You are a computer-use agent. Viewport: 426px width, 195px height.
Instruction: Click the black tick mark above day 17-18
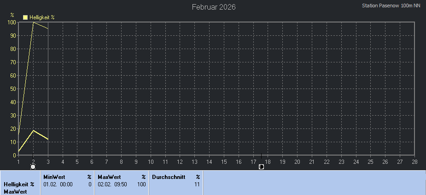[261, 156]
